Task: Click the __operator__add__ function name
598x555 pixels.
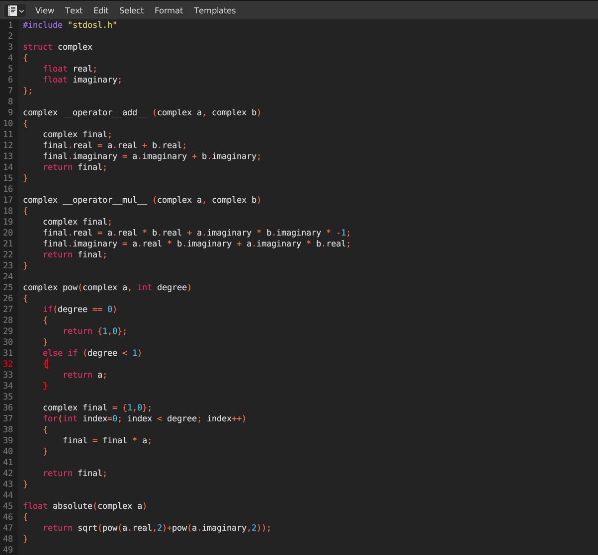Action: click(105, 112)
